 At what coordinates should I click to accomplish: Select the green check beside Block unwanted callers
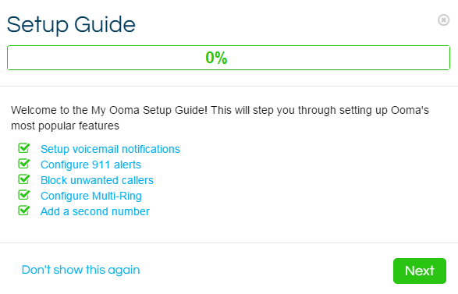tap(24, 179)
